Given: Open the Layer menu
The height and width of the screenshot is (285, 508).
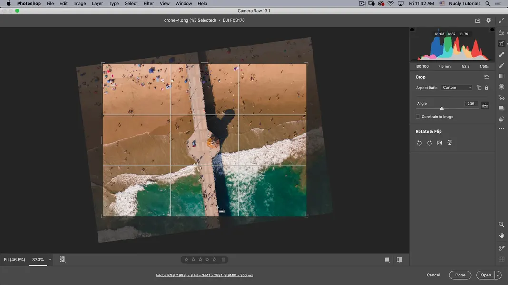Looking at the screenshot, I should coord(97,3).
